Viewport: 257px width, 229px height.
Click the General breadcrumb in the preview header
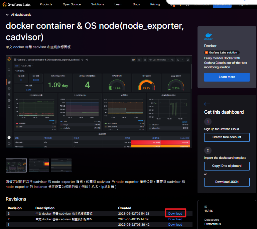point(21,60)
